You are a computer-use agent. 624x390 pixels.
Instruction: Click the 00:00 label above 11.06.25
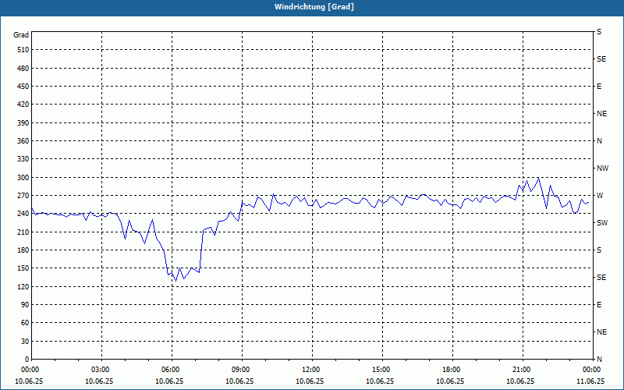tap(591, 369)
